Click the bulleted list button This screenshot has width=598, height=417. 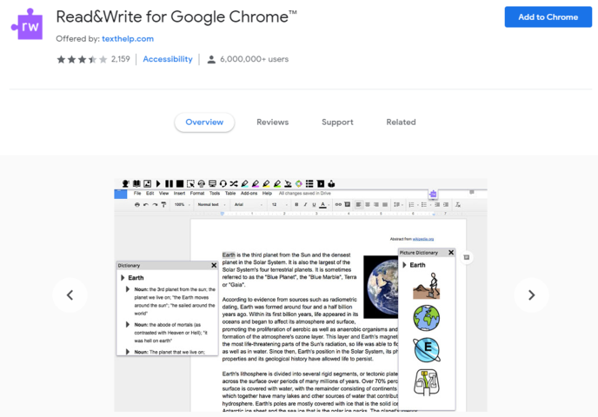point(425,205)
